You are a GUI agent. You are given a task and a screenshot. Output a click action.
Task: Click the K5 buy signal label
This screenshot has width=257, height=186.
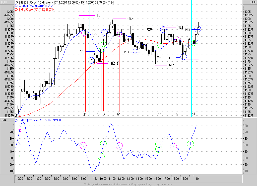coord(160,114)
